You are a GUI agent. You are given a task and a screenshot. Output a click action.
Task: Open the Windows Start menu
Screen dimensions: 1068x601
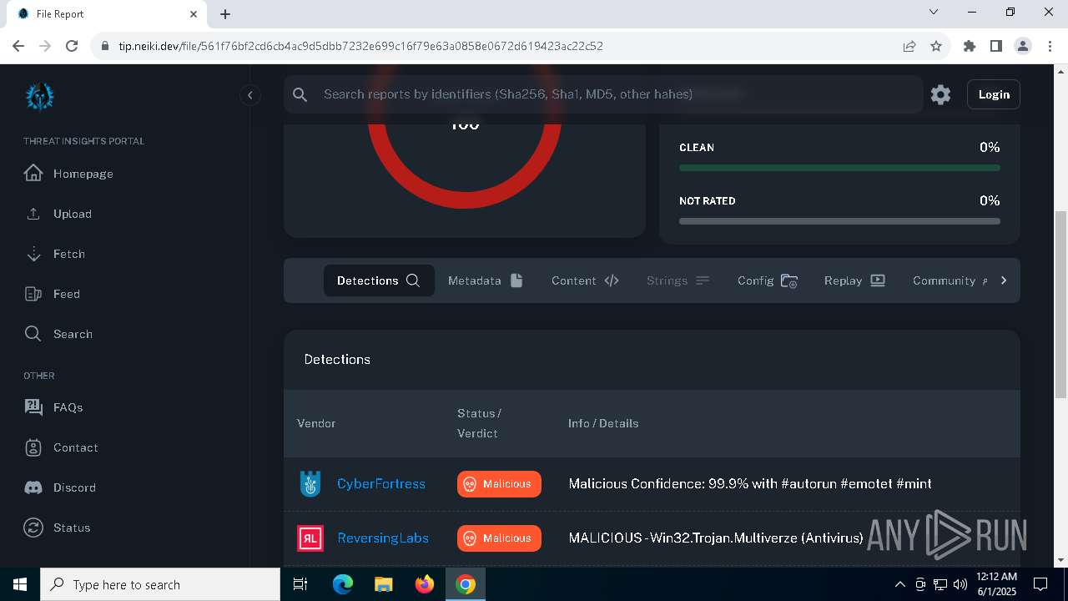click(20, 584)
